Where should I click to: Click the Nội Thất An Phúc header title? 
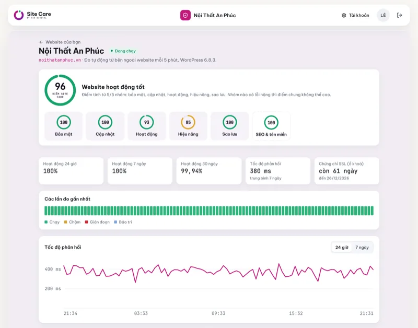[x=215, y=16]
